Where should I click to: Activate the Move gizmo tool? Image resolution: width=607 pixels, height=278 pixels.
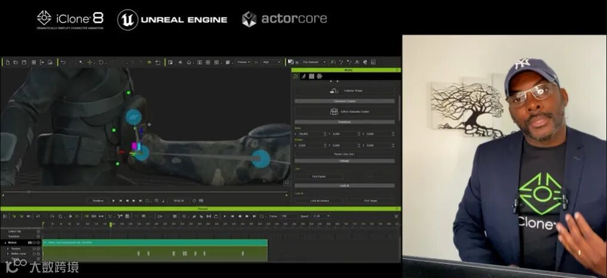[x=90, y=62]
